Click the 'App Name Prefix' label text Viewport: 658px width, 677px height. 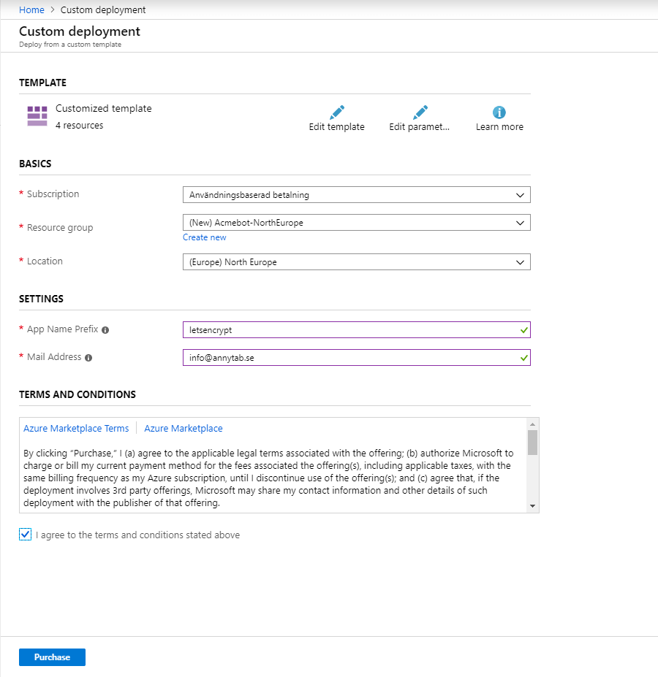(63, 329)
